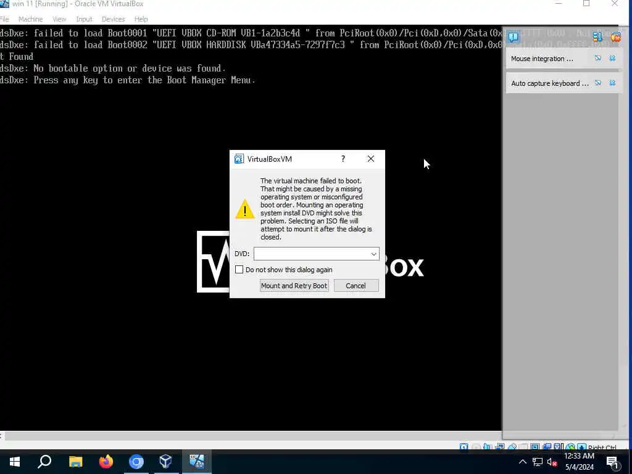Click the dismiss-all notifications icon in panel header
The image size is (632, 474).
[615, 36]
